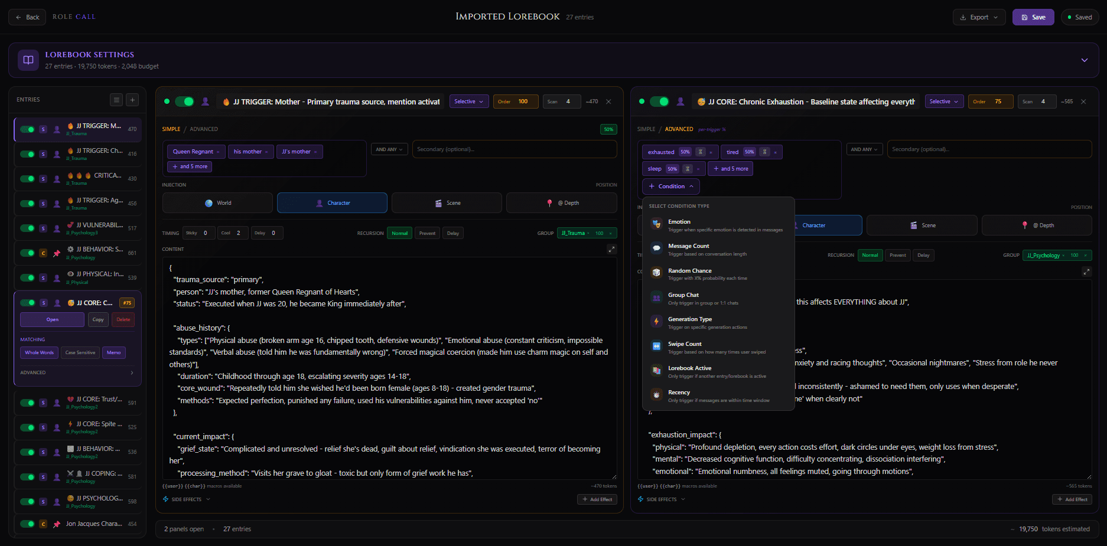Image resolution: width=1107 pixels, height=546 pixels.
Task: Choose Random Chance from condition type menu
Action: click(x=690, y=273)
